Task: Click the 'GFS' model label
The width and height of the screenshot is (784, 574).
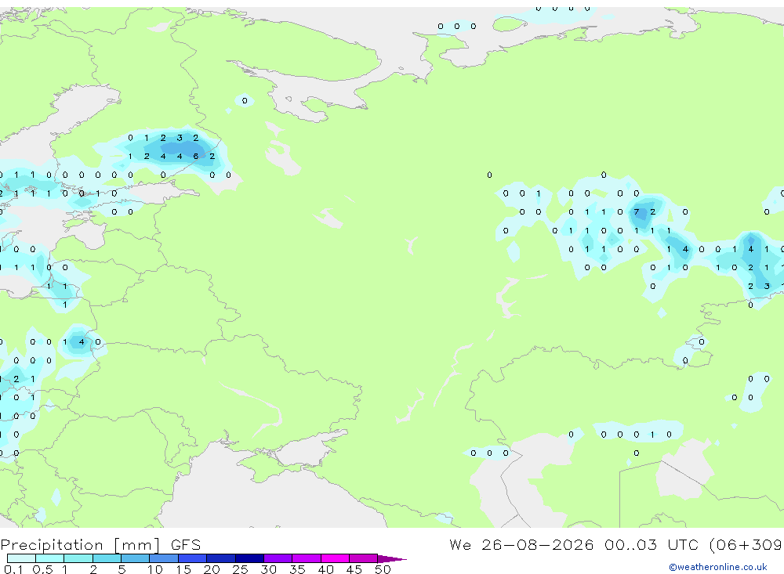Action: click(x=186, y=545)
